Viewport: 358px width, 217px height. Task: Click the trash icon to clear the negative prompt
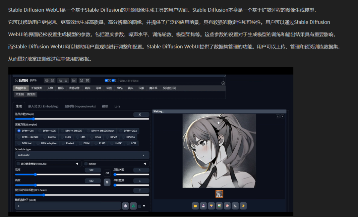(x=87, y=80)
